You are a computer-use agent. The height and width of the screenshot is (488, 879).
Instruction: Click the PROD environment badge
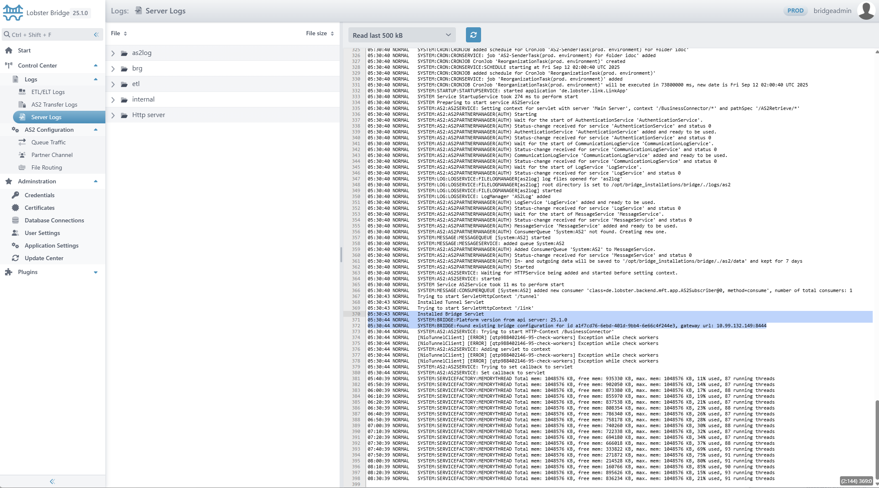tap(795, 11)
